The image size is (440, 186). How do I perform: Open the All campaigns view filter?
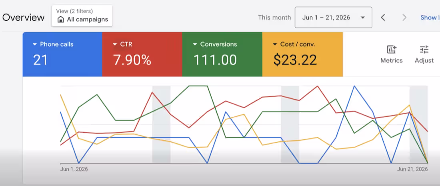click(82, 16)
